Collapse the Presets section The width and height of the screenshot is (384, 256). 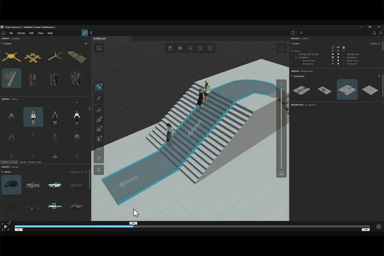3,44
